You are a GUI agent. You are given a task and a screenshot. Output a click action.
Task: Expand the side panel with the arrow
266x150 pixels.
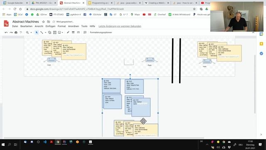[x=261, y=134]
